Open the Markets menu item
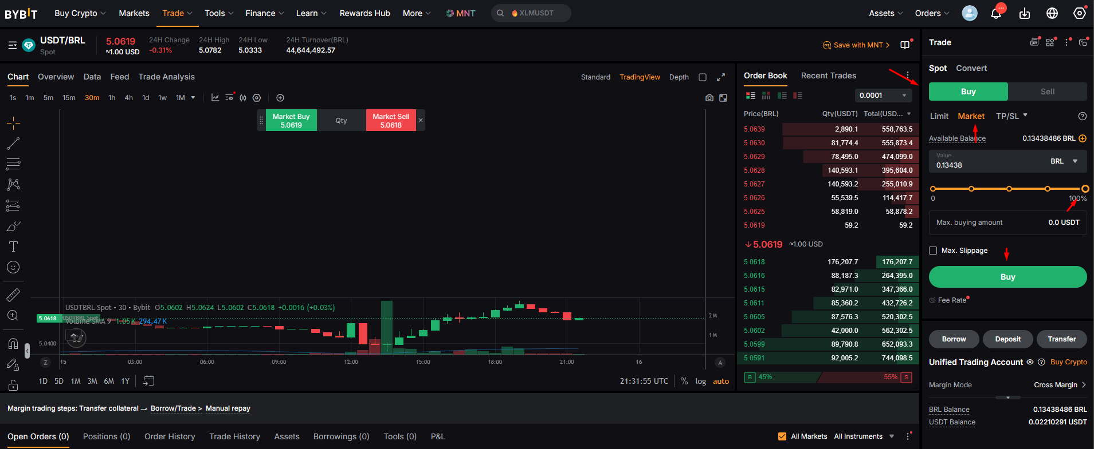This screenshot has width=1094, height=449. coord(134,13)
